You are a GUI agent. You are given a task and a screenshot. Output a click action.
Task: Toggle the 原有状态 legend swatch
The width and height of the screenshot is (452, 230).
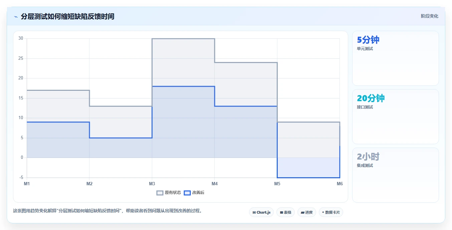click(160, 193)
